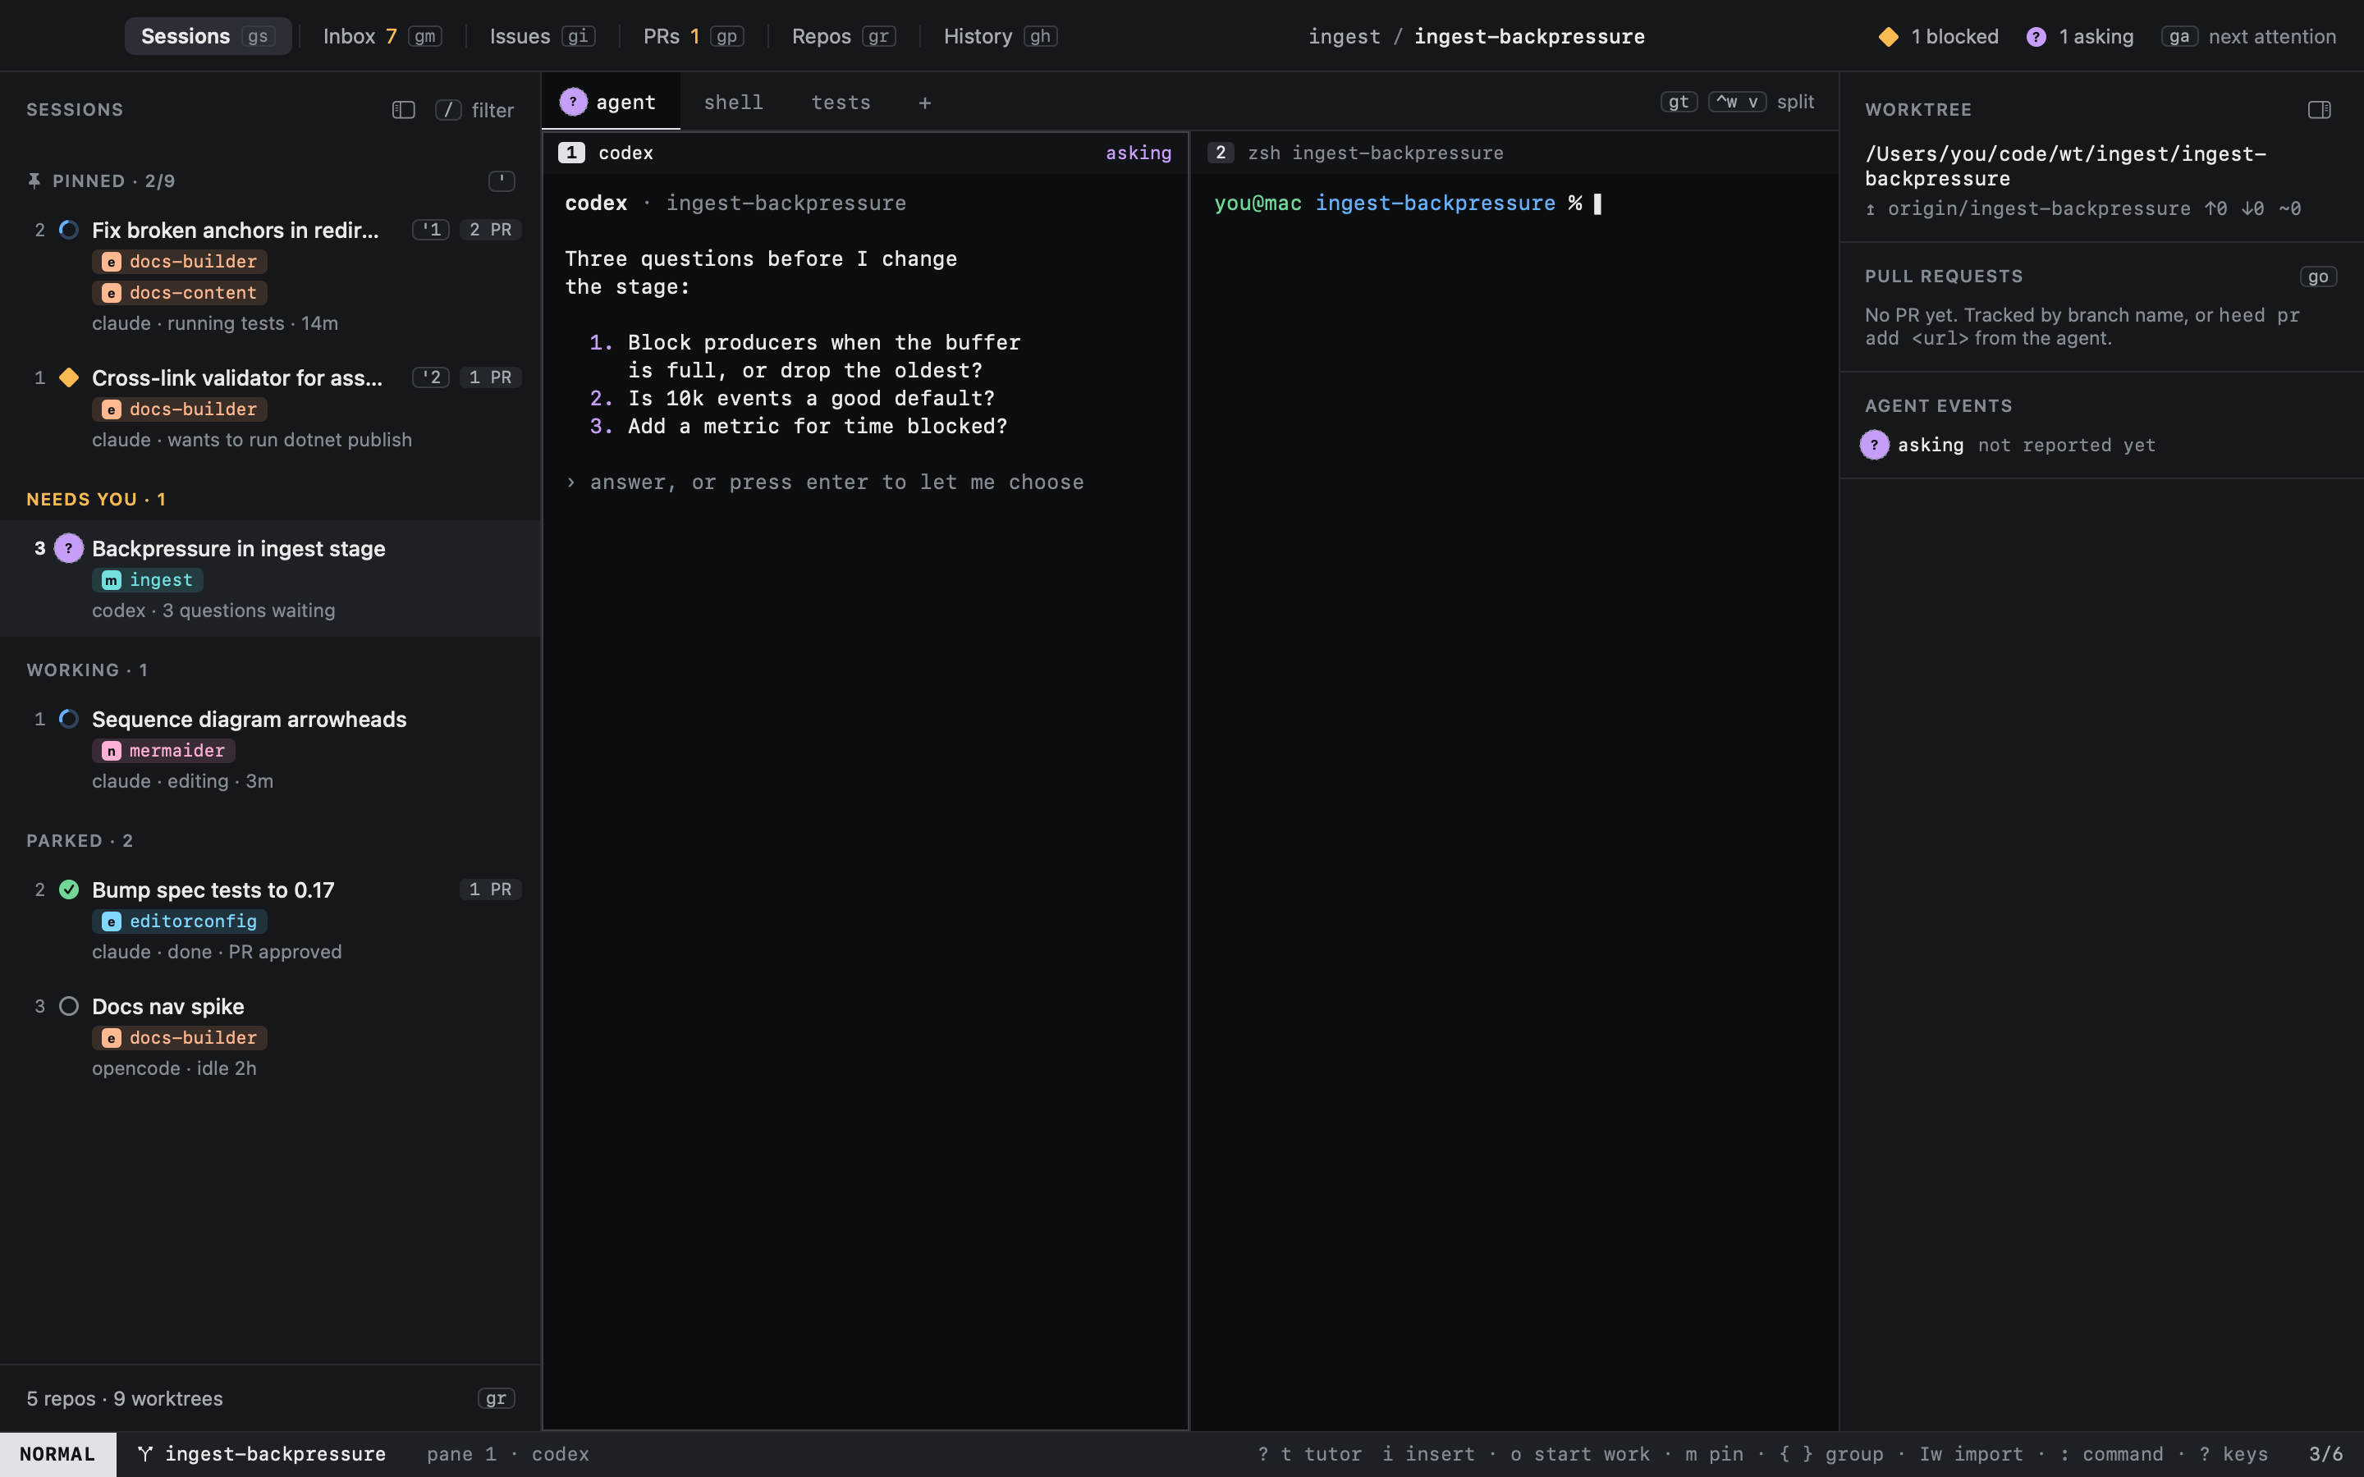Switch to the Repos tab
2364x1477 pixels.
tap(843, 36)
